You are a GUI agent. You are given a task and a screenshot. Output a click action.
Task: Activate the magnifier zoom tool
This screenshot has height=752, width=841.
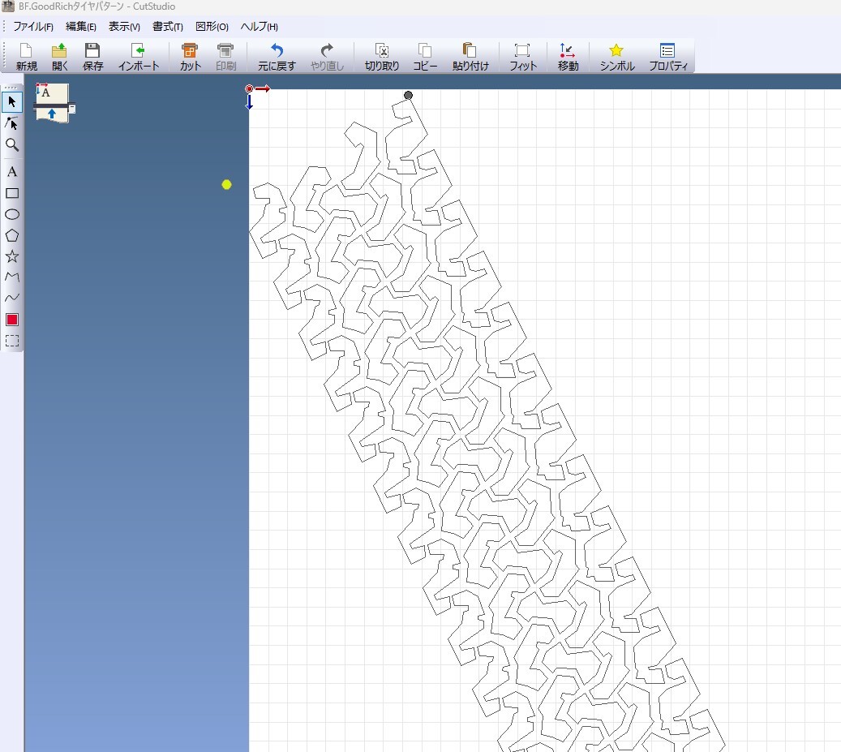[x=12, y=144]
